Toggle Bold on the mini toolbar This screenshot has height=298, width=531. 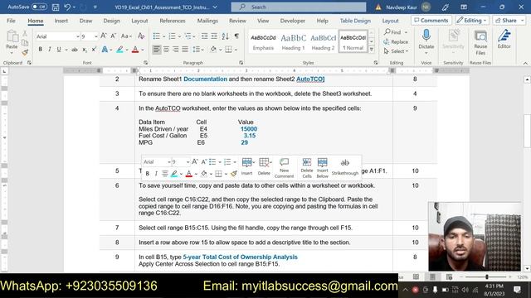tap(148, 174)
